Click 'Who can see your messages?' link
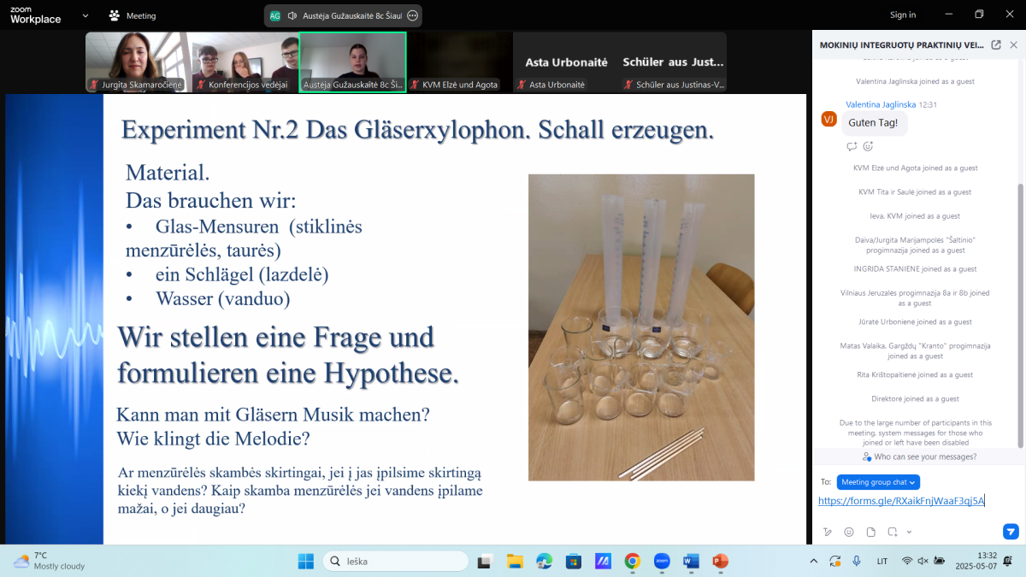The width and height of the screenshot is (1026, 577). 918,457
